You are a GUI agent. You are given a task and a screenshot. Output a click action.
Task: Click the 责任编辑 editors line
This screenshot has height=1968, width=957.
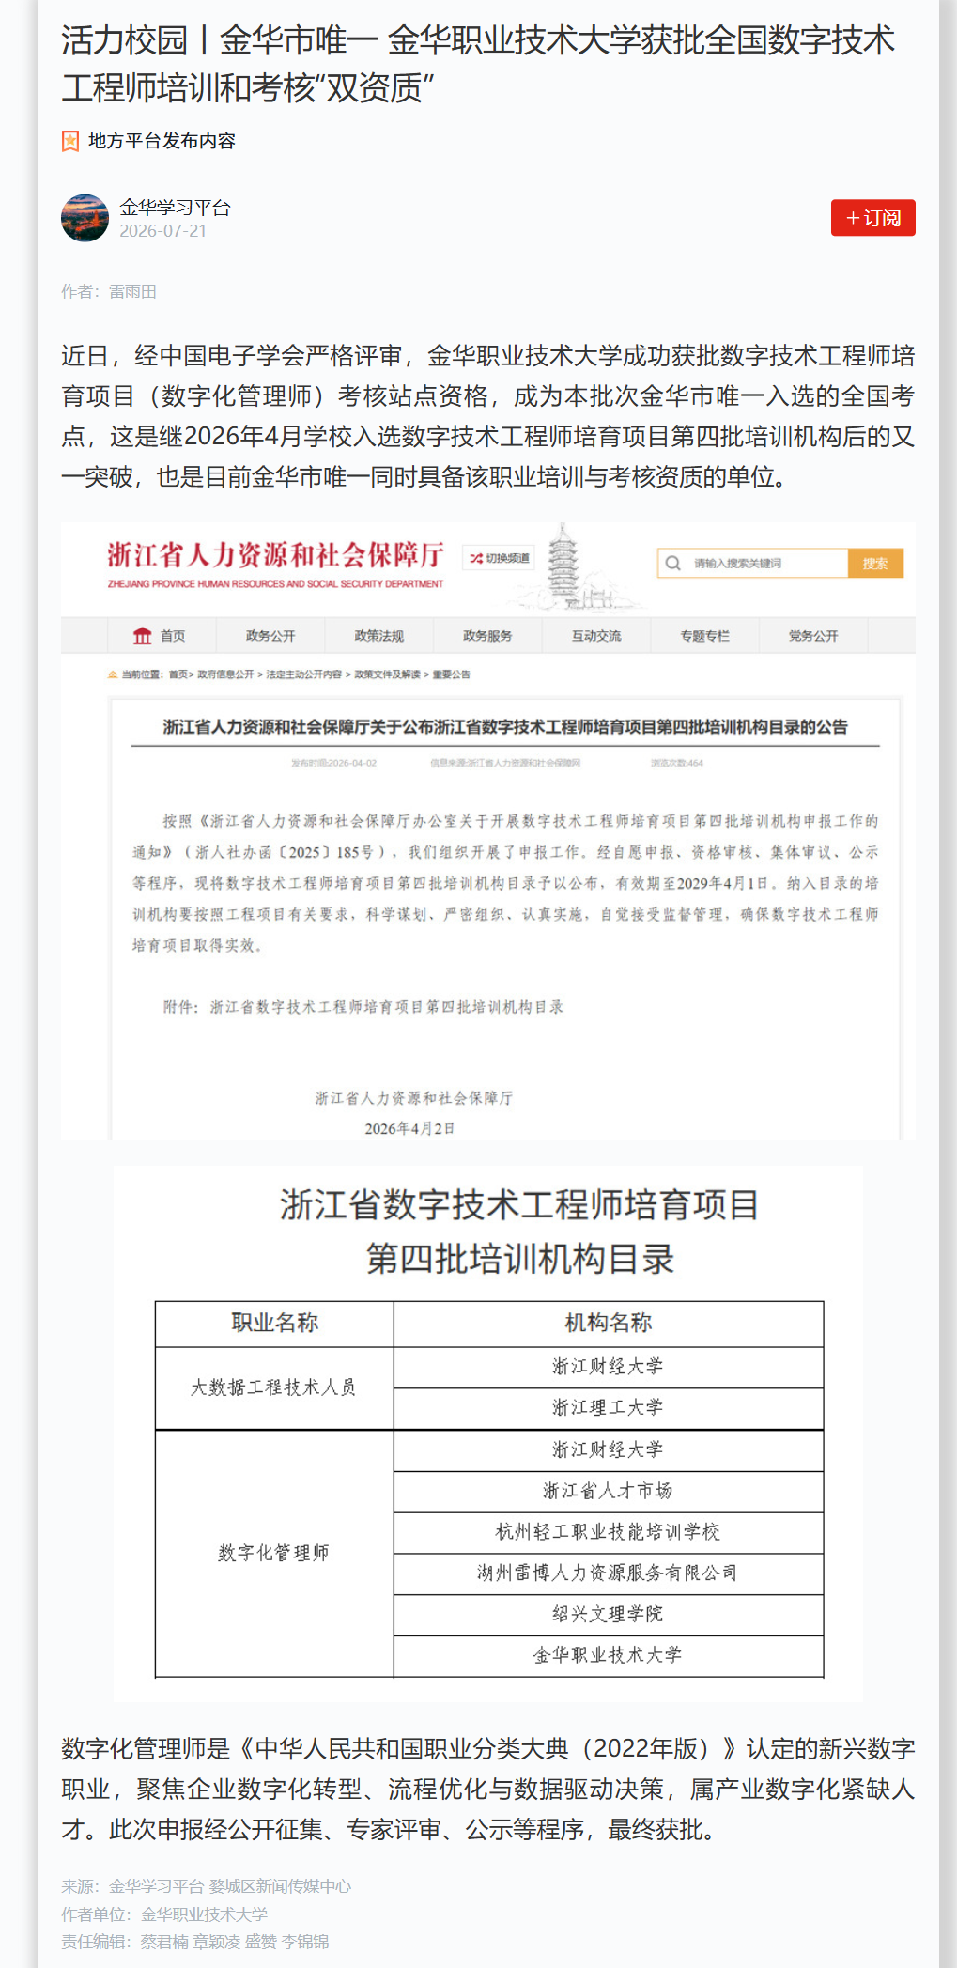[195, 1942]
